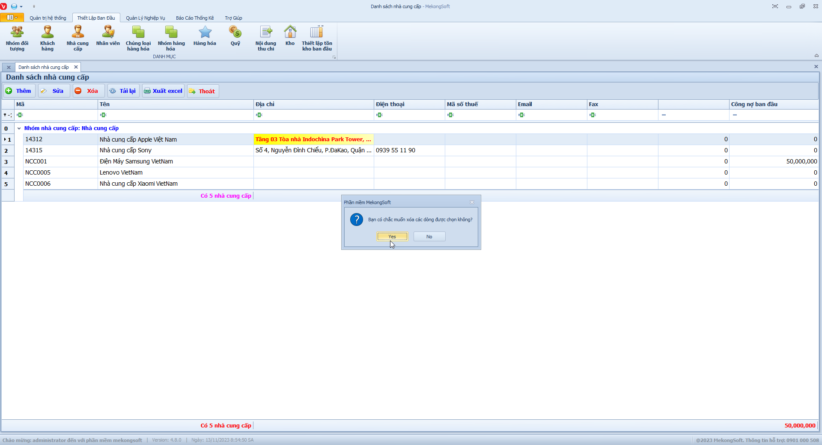Collapse the ribbon using the top-right arrow
822x445 pixels.
816,56
